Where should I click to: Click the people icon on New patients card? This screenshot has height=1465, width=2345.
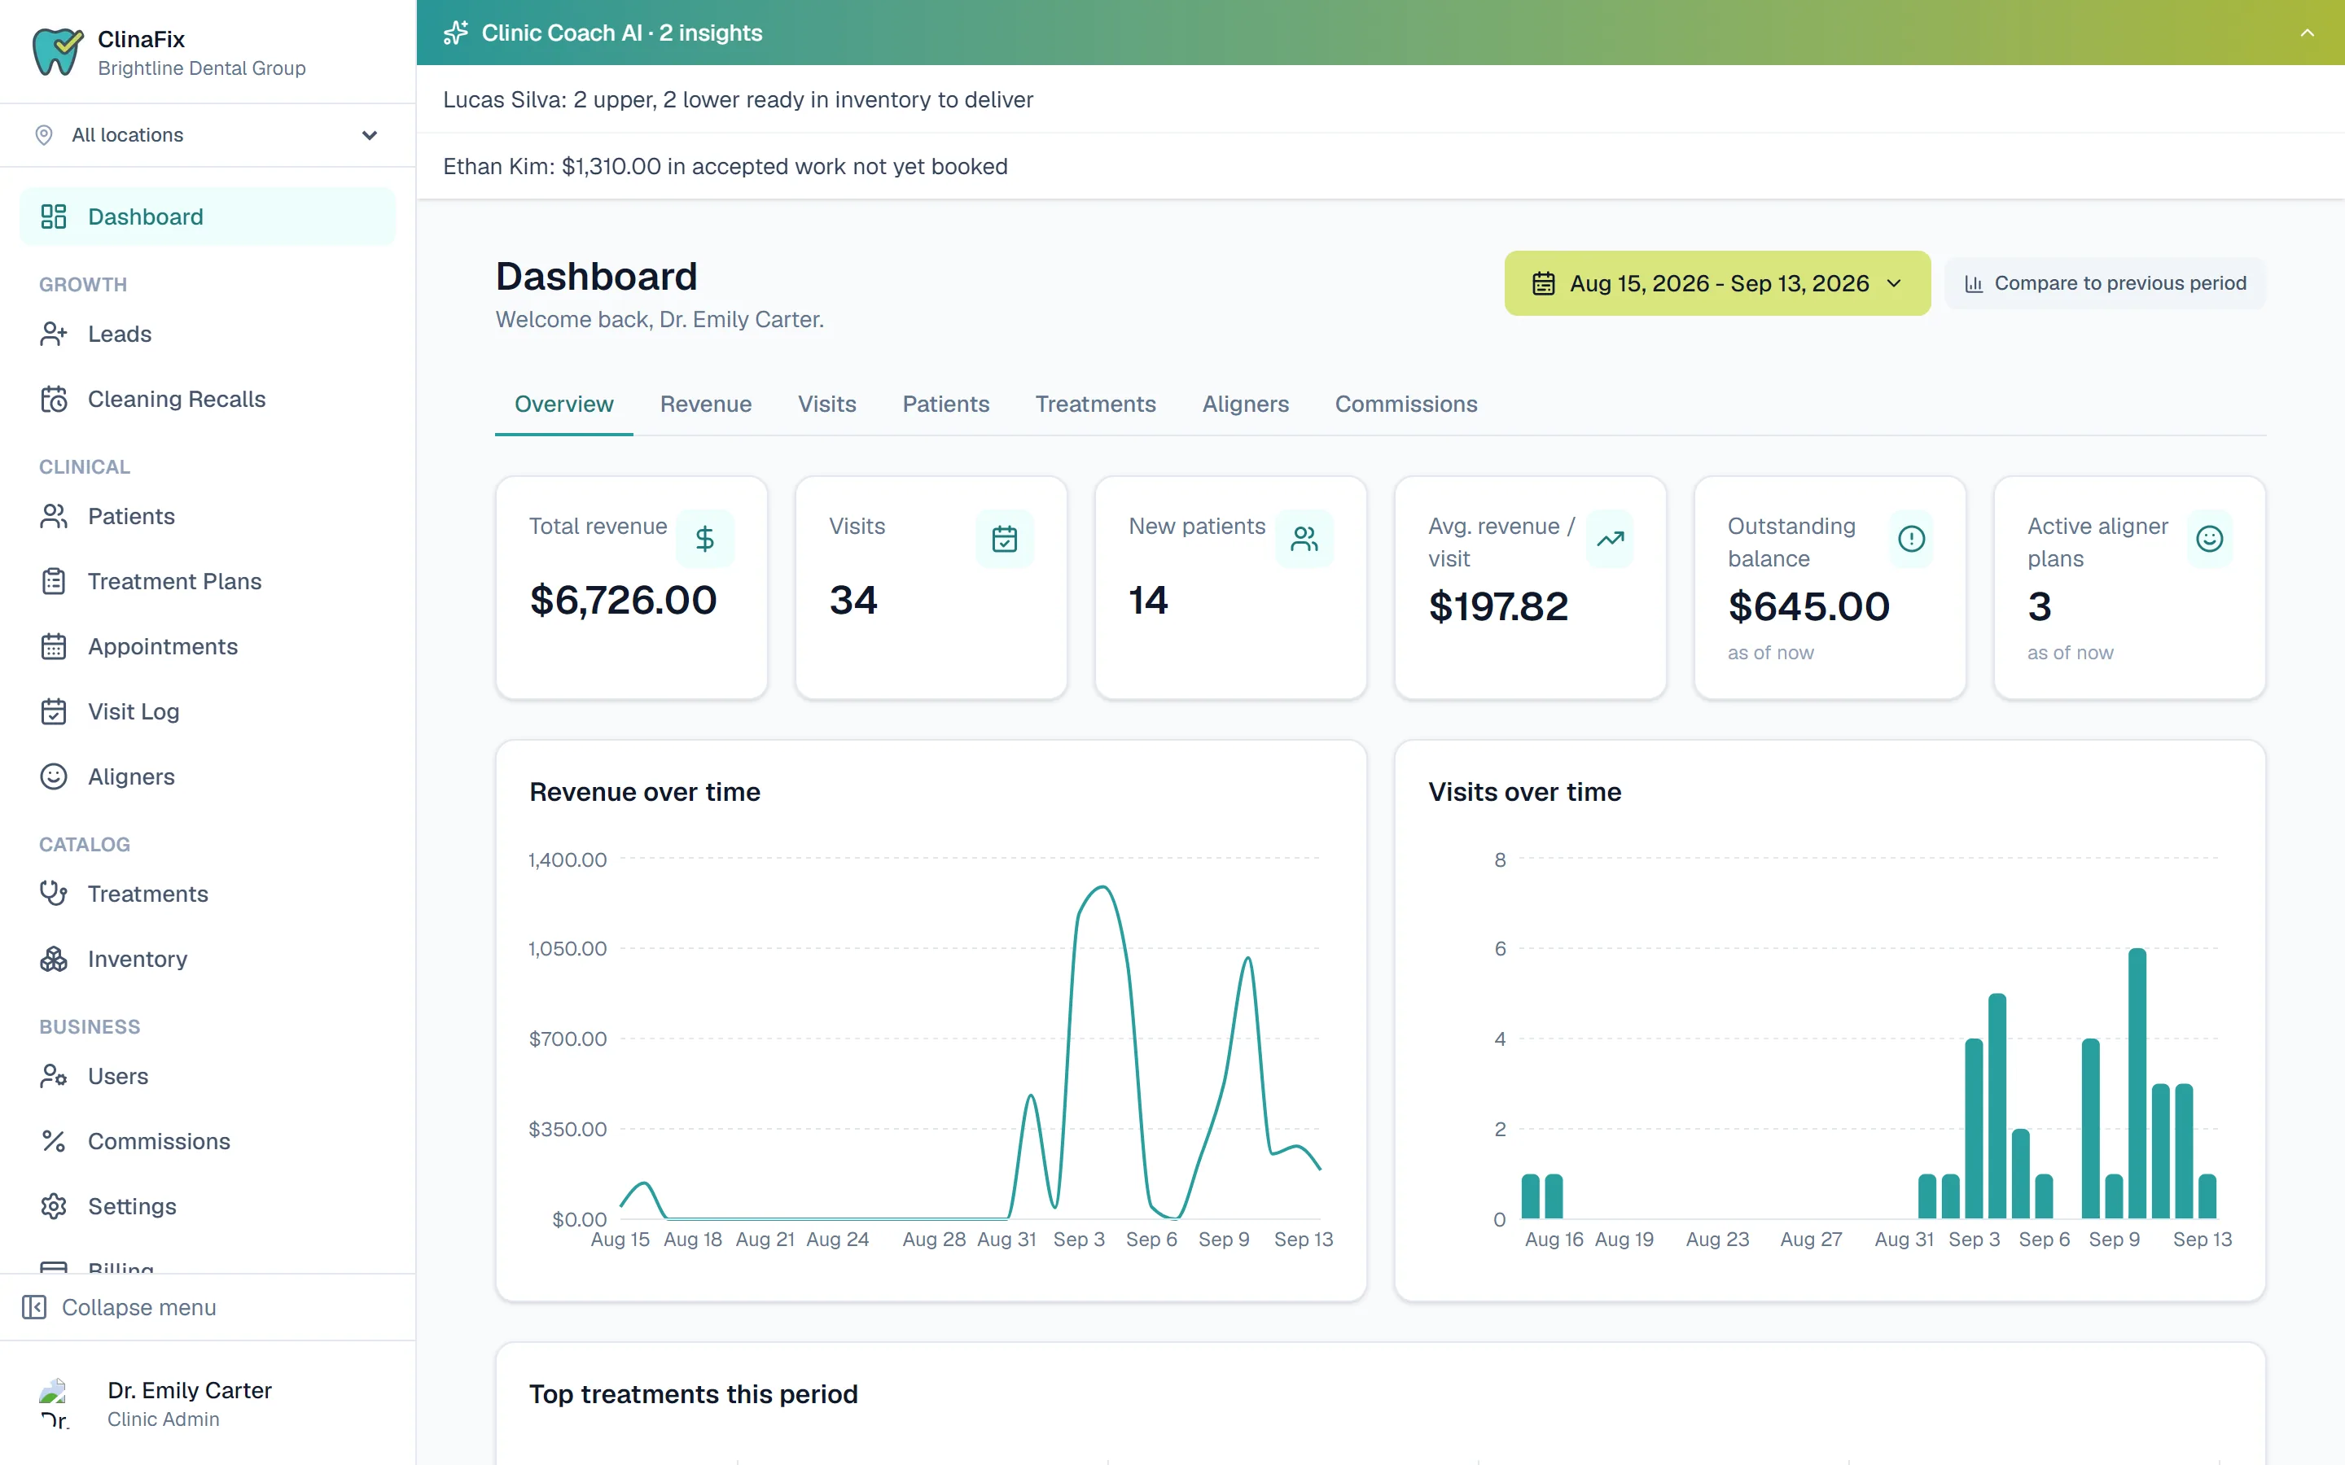click(x=1304, y=539)
